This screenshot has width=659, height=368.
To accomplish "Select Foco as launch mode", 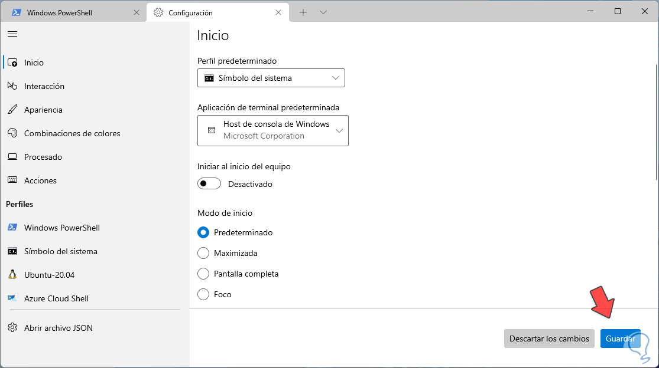I will tap(203, 294).
